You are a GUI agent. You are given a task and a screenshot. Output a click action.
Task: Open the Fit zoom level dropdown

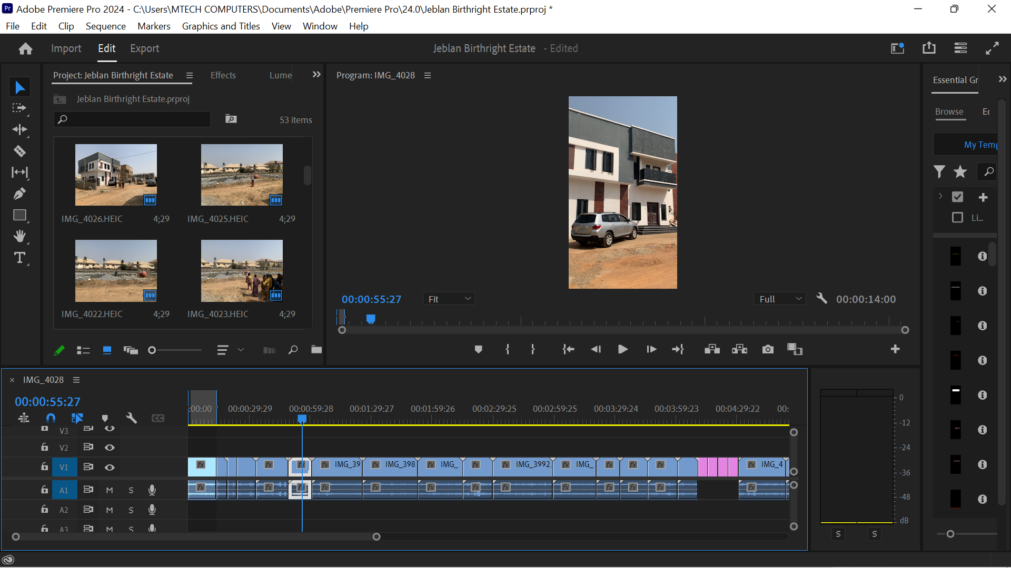[449, 299]
